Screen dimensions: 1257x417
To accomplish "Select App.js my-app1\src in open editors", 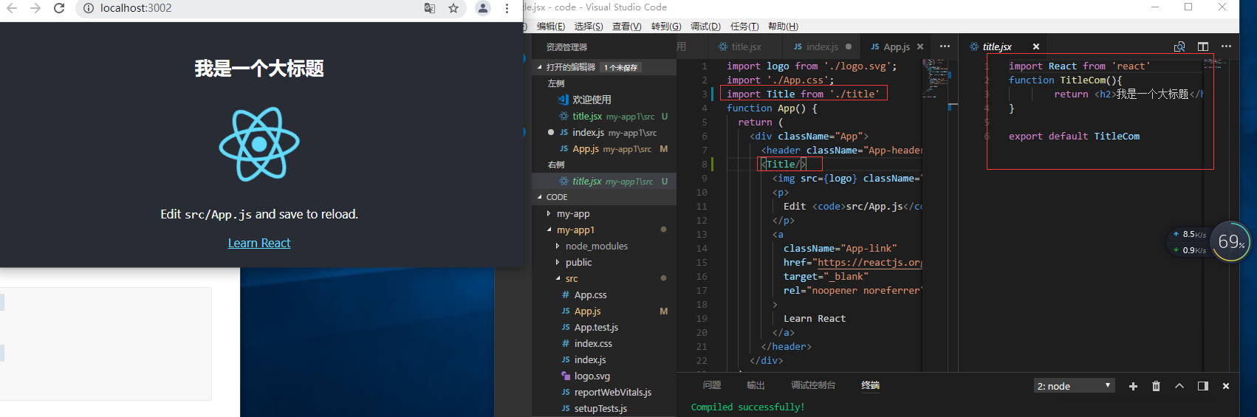I will pos(604,148).
